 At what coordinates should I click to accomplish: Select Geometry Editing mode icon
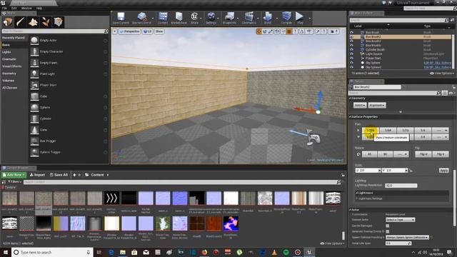[58, 22]
